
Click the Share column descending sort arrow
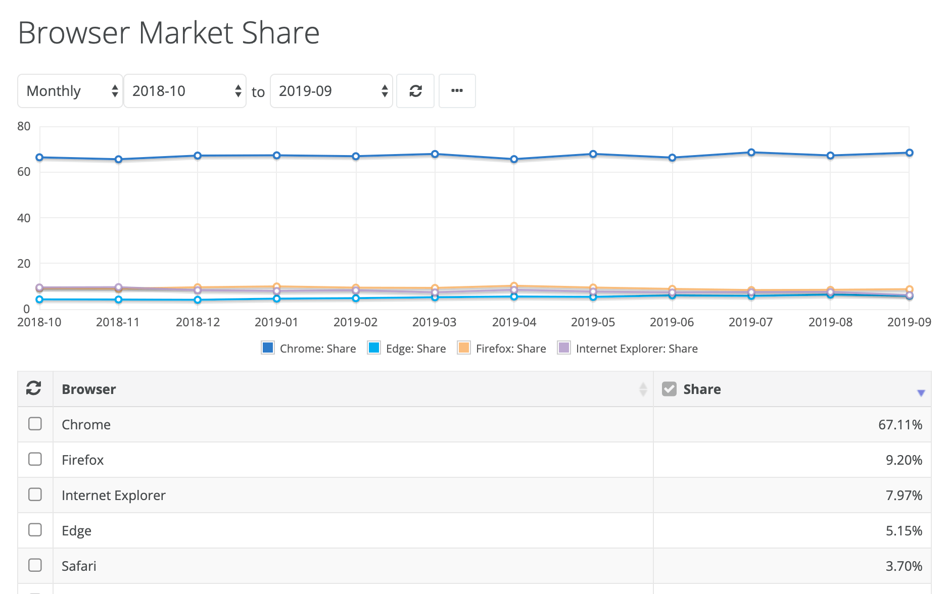point(921,393)
